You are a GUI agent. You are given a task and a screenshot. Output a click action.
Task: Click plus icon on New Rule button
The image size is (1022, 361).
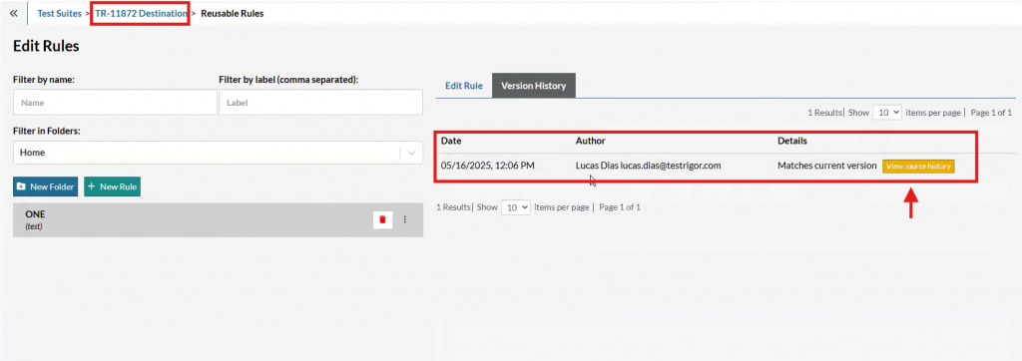point(91,186)
